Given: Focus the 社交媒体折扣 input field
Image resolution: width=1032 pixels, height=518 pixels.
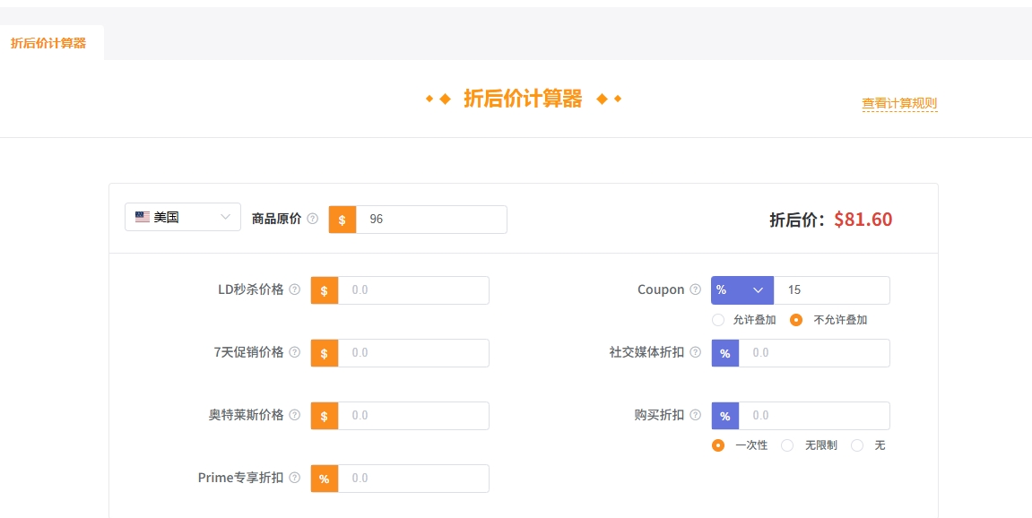Looking at the screenshot, I should click(x=814, y=353).
